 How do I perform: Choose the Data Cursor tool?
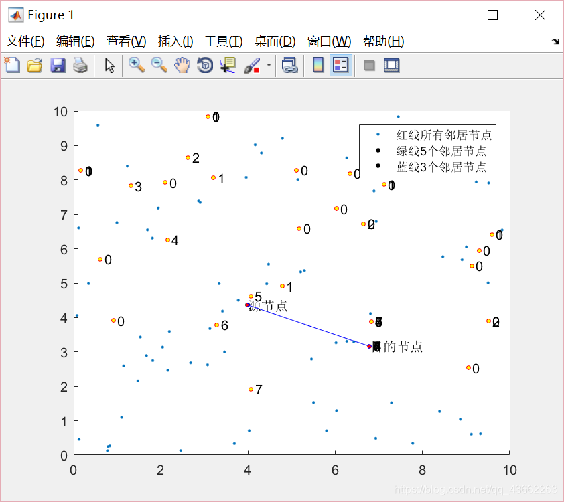click(x=228, y=66)
